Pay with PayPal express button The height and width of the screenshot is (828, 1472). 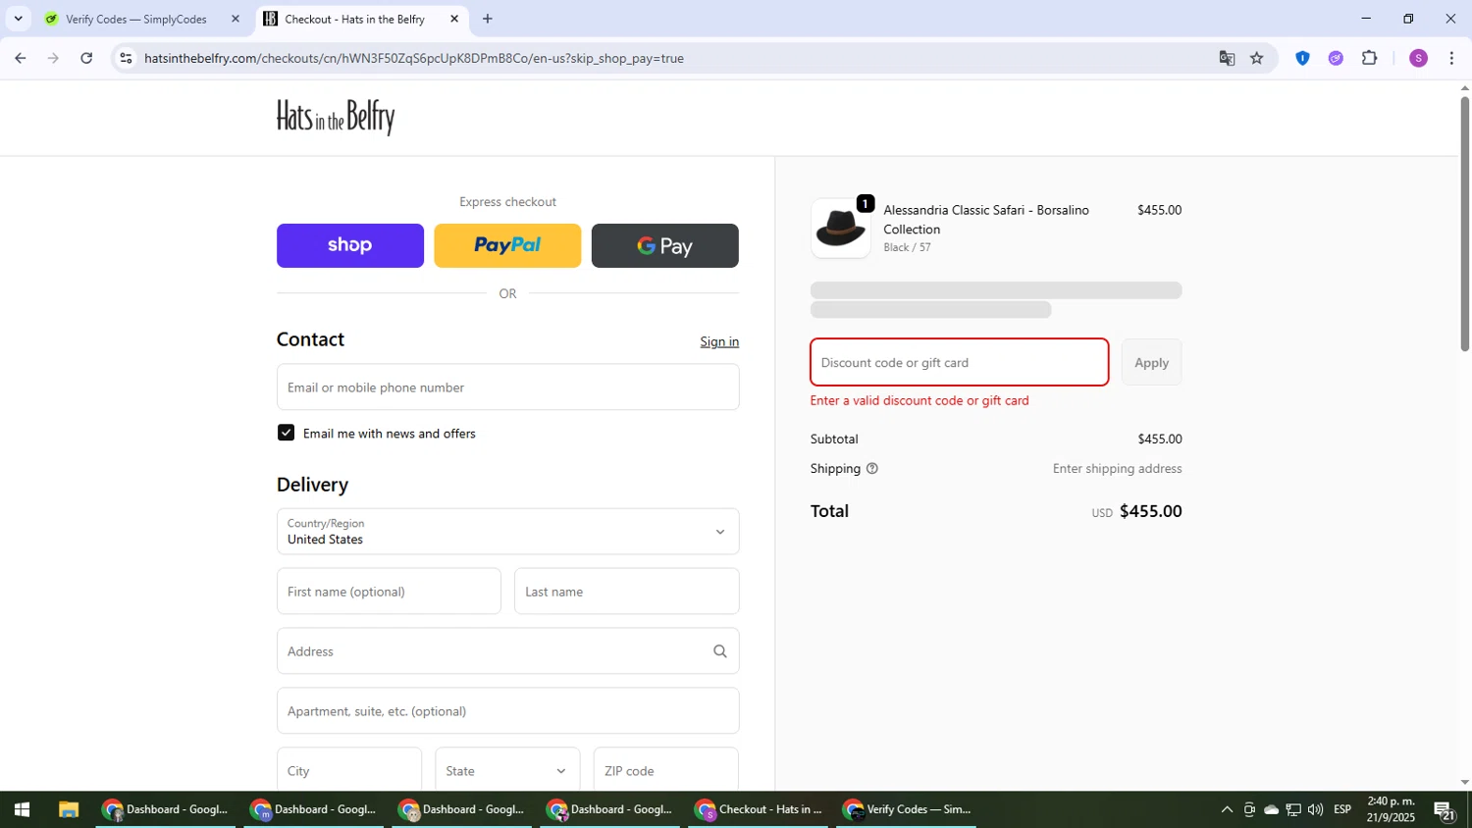tap(507, 245)
